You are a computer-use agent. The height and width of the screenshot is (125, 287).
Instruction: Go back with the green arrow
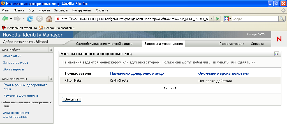point(5,19)
